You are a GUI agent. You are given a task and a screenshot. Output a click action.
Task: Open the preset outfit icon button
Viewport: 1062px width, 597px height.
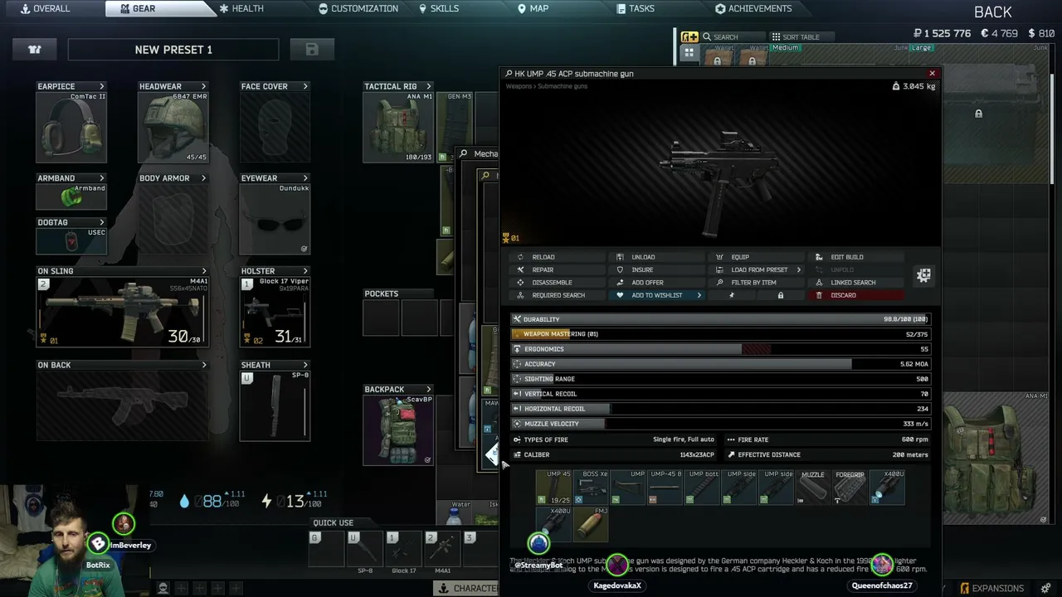click(x=35, y=50)
